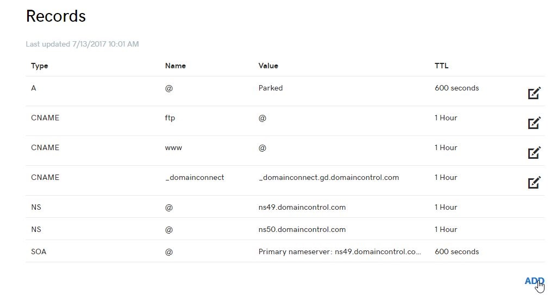Click the ADD link below records
Viewport: 557px width, 297px height.
click(x=534, y=281)
